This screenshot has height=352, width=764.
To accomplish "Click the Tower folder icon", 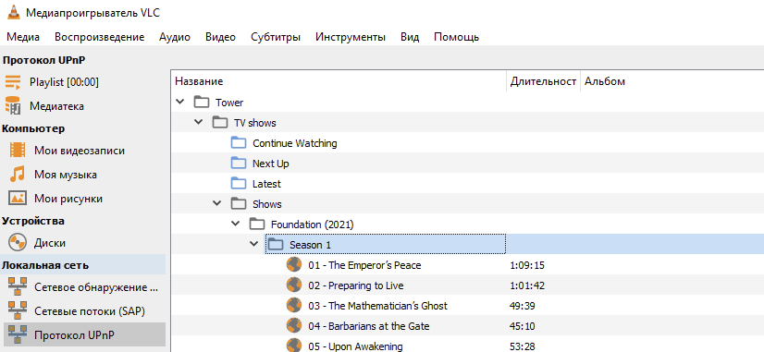I will pyautogui.click(x=202, y=103).
